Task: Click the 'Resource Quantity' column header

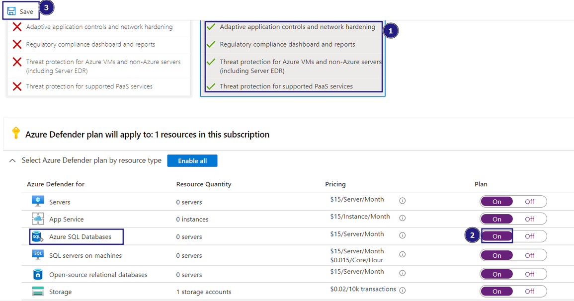Action: (x=204, y=184)
